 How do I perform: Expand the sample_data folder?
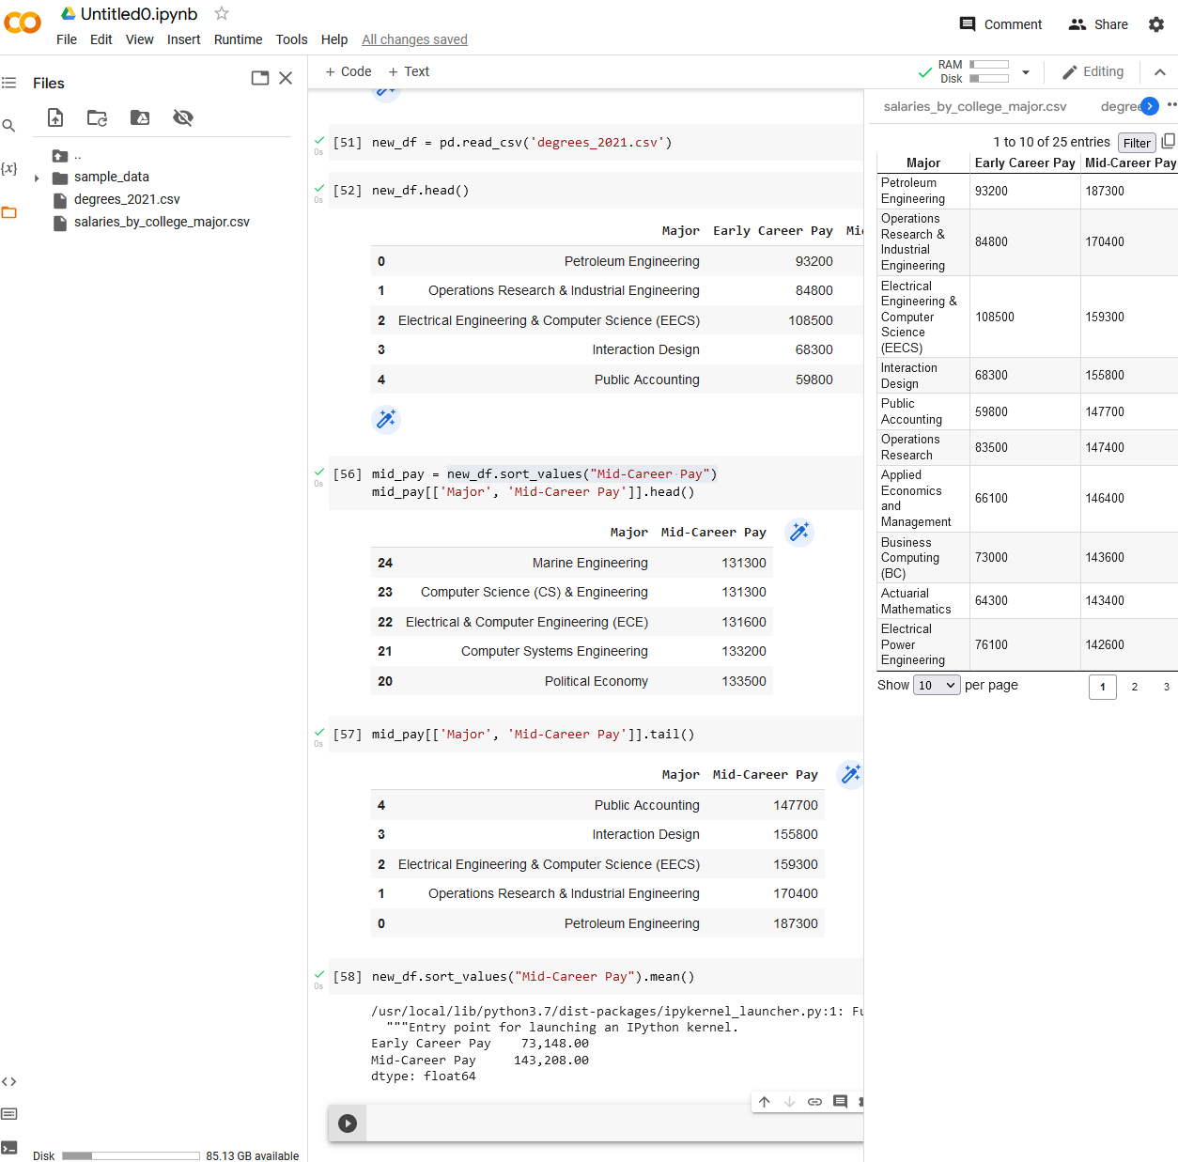tap(36, 177)
